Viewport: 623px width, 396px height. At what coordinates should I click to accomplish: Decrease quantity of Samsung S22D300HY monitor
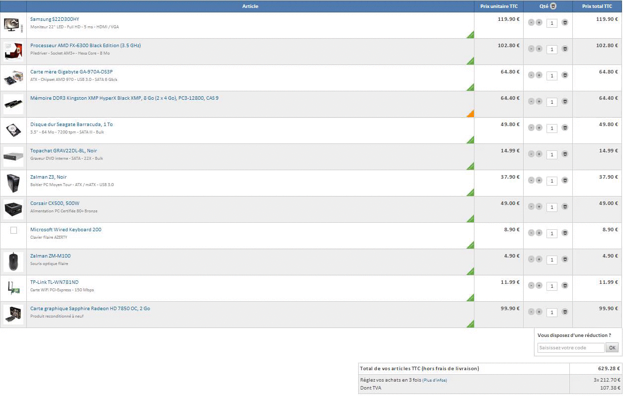coord(531,22)
